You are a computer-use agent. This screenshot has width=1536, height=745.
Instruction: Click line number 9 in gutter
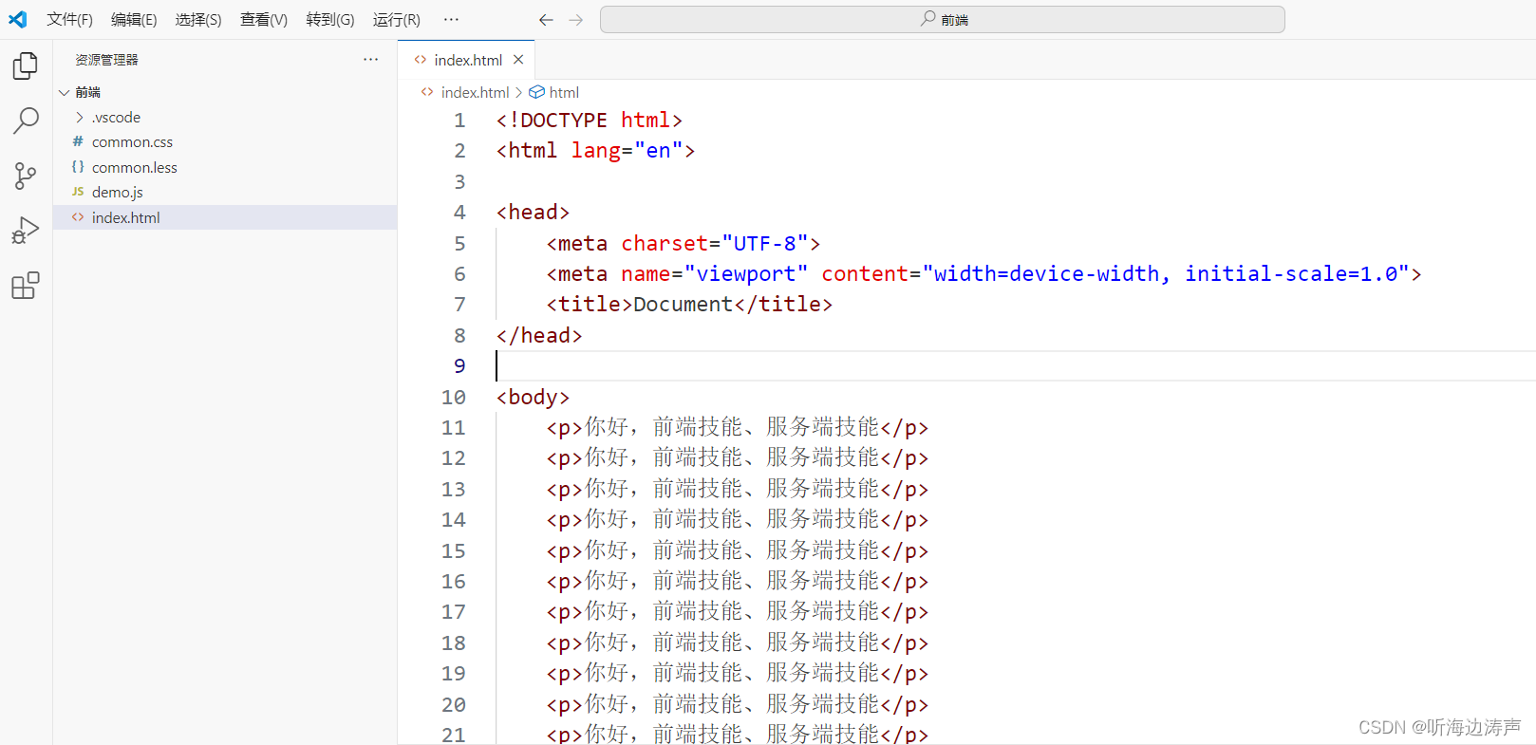click(x=459, y=366)
